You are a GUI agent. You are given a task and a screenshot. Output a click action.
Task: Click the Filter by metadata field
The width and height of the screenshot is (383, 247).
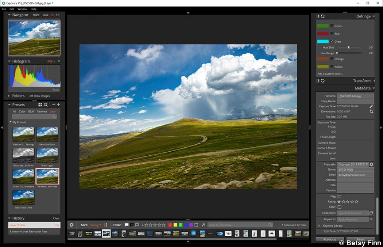tap(240, 225)
